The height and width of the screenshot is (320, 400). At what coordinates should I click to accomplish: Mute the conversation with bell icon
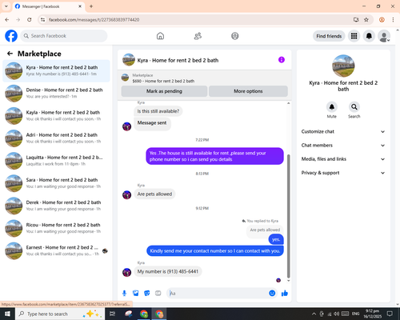pyautogui.click(x=332, y=107)
